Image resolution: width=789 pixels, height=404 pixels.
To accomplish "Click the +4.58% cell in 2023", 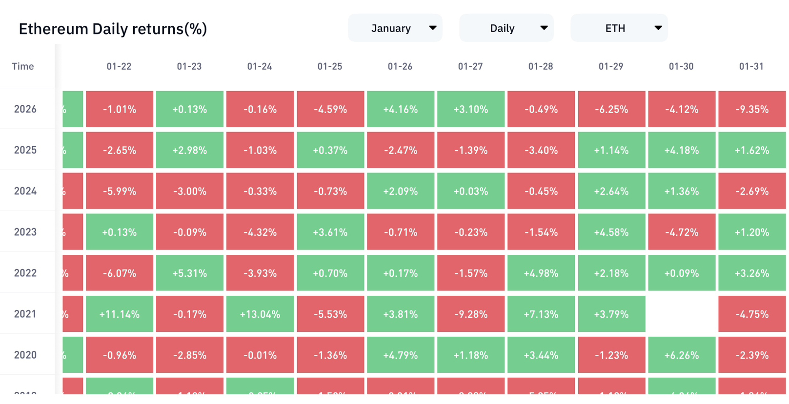I will pos(611,232).
